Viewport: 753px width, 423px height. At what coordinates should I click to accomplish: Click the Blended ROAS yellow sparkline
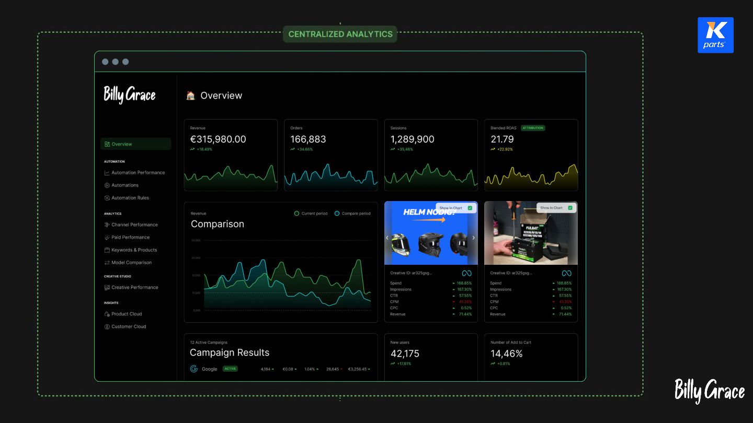pos(531,178)
